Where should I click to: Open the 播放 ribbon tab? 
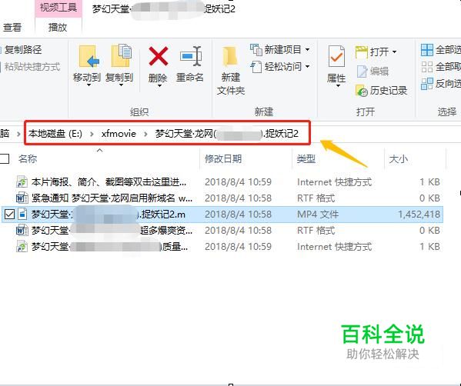(58, 28)
